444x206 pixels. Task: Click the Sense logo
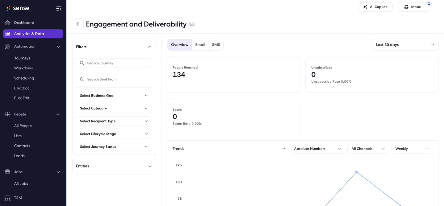(x=18, y=8)
